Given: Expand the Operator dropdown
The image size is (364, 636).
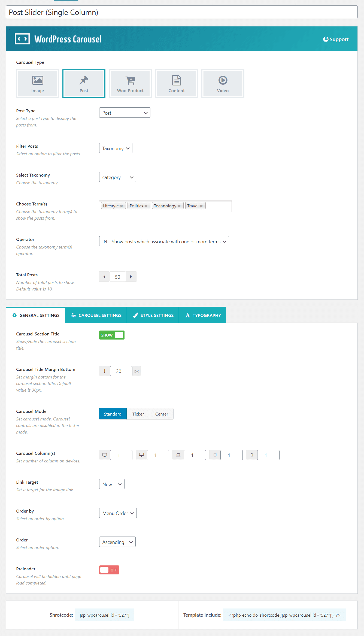Looking at the screenshot, I should (164, 241).
